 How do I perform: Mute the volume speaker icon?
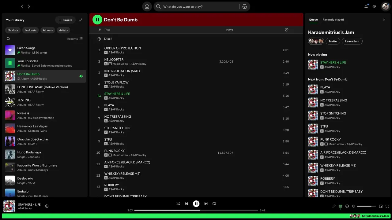(x=353, y=206)
